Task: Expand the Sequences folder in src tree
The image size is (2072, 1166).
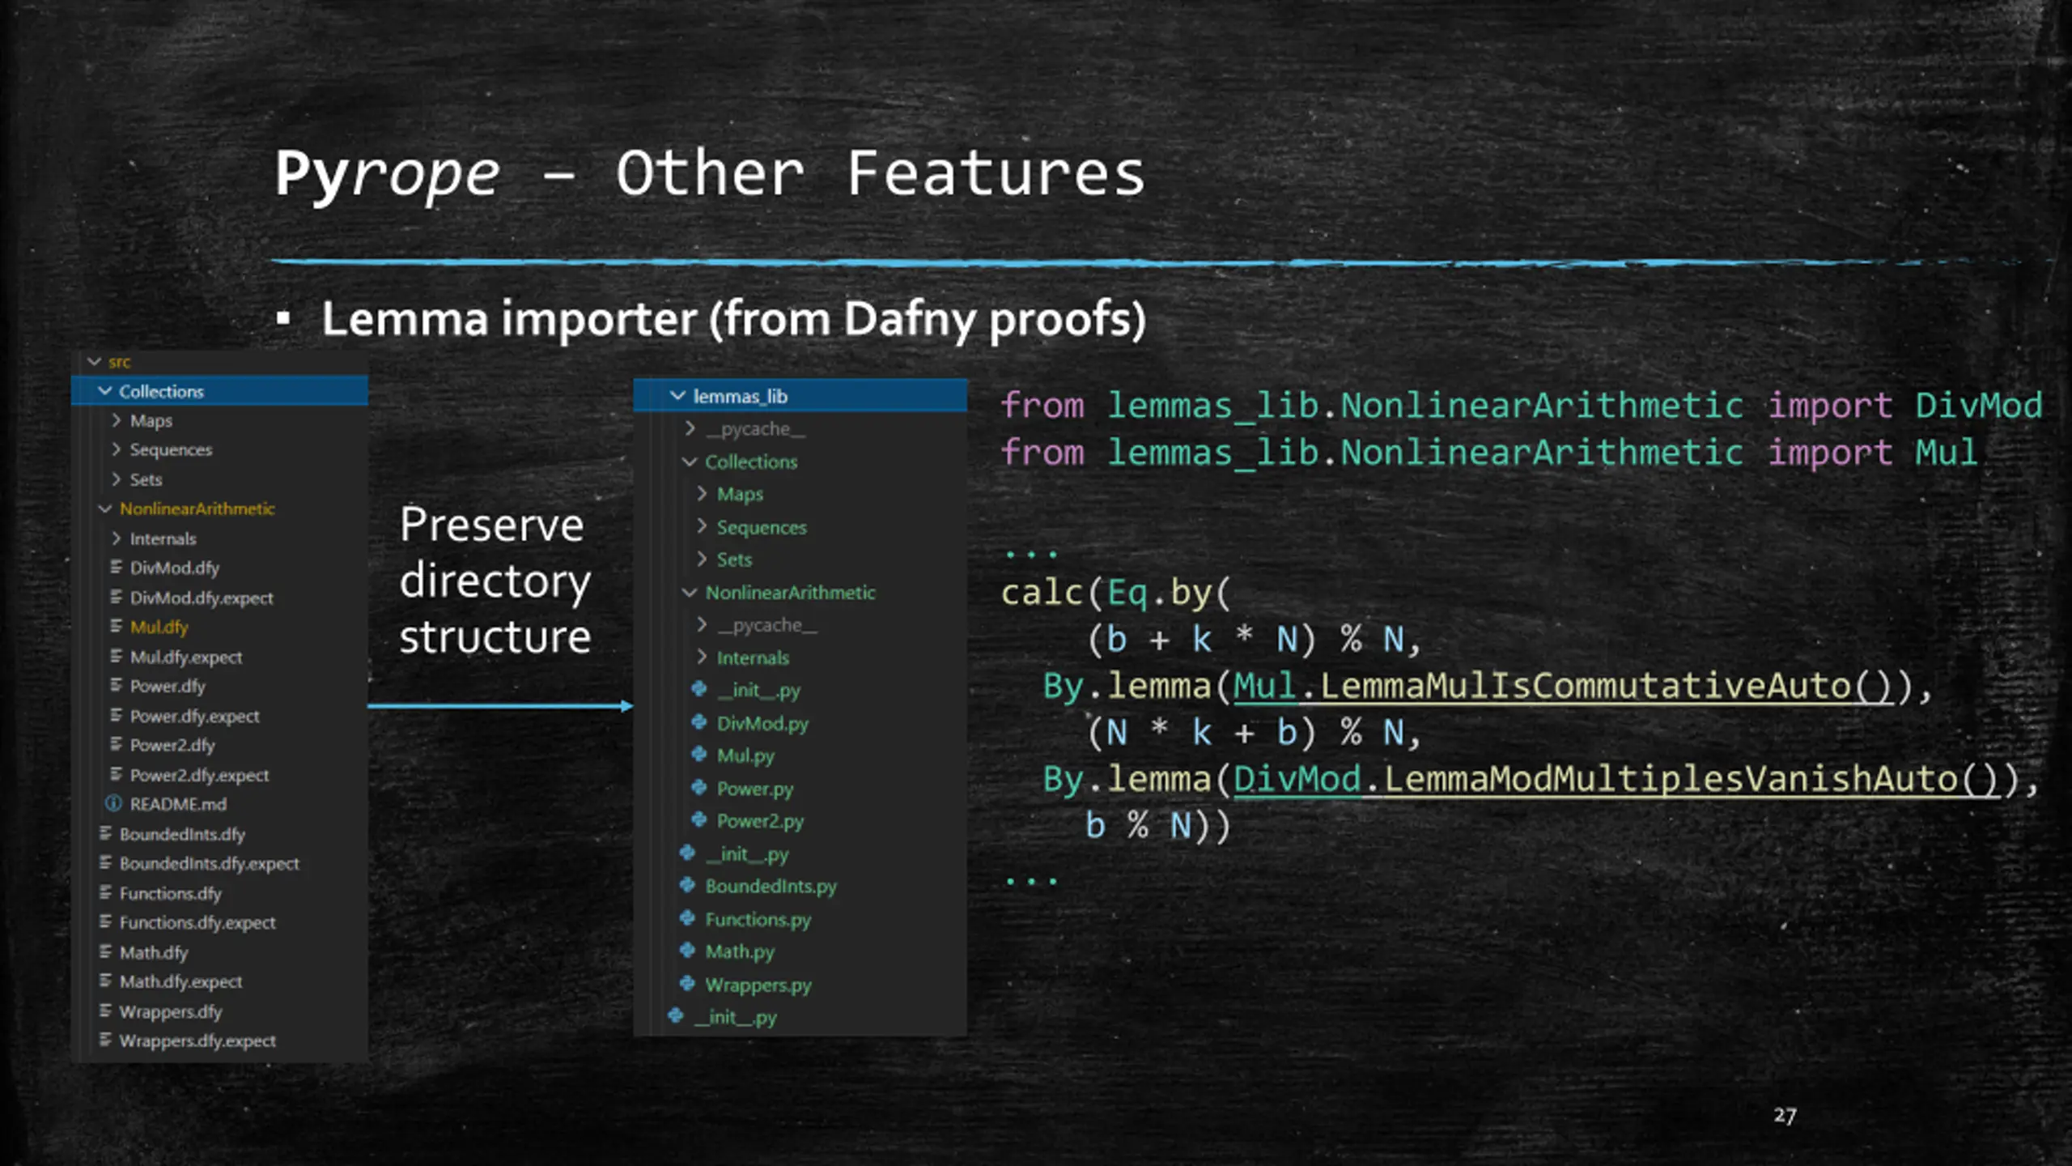Action: click(116, 449)
